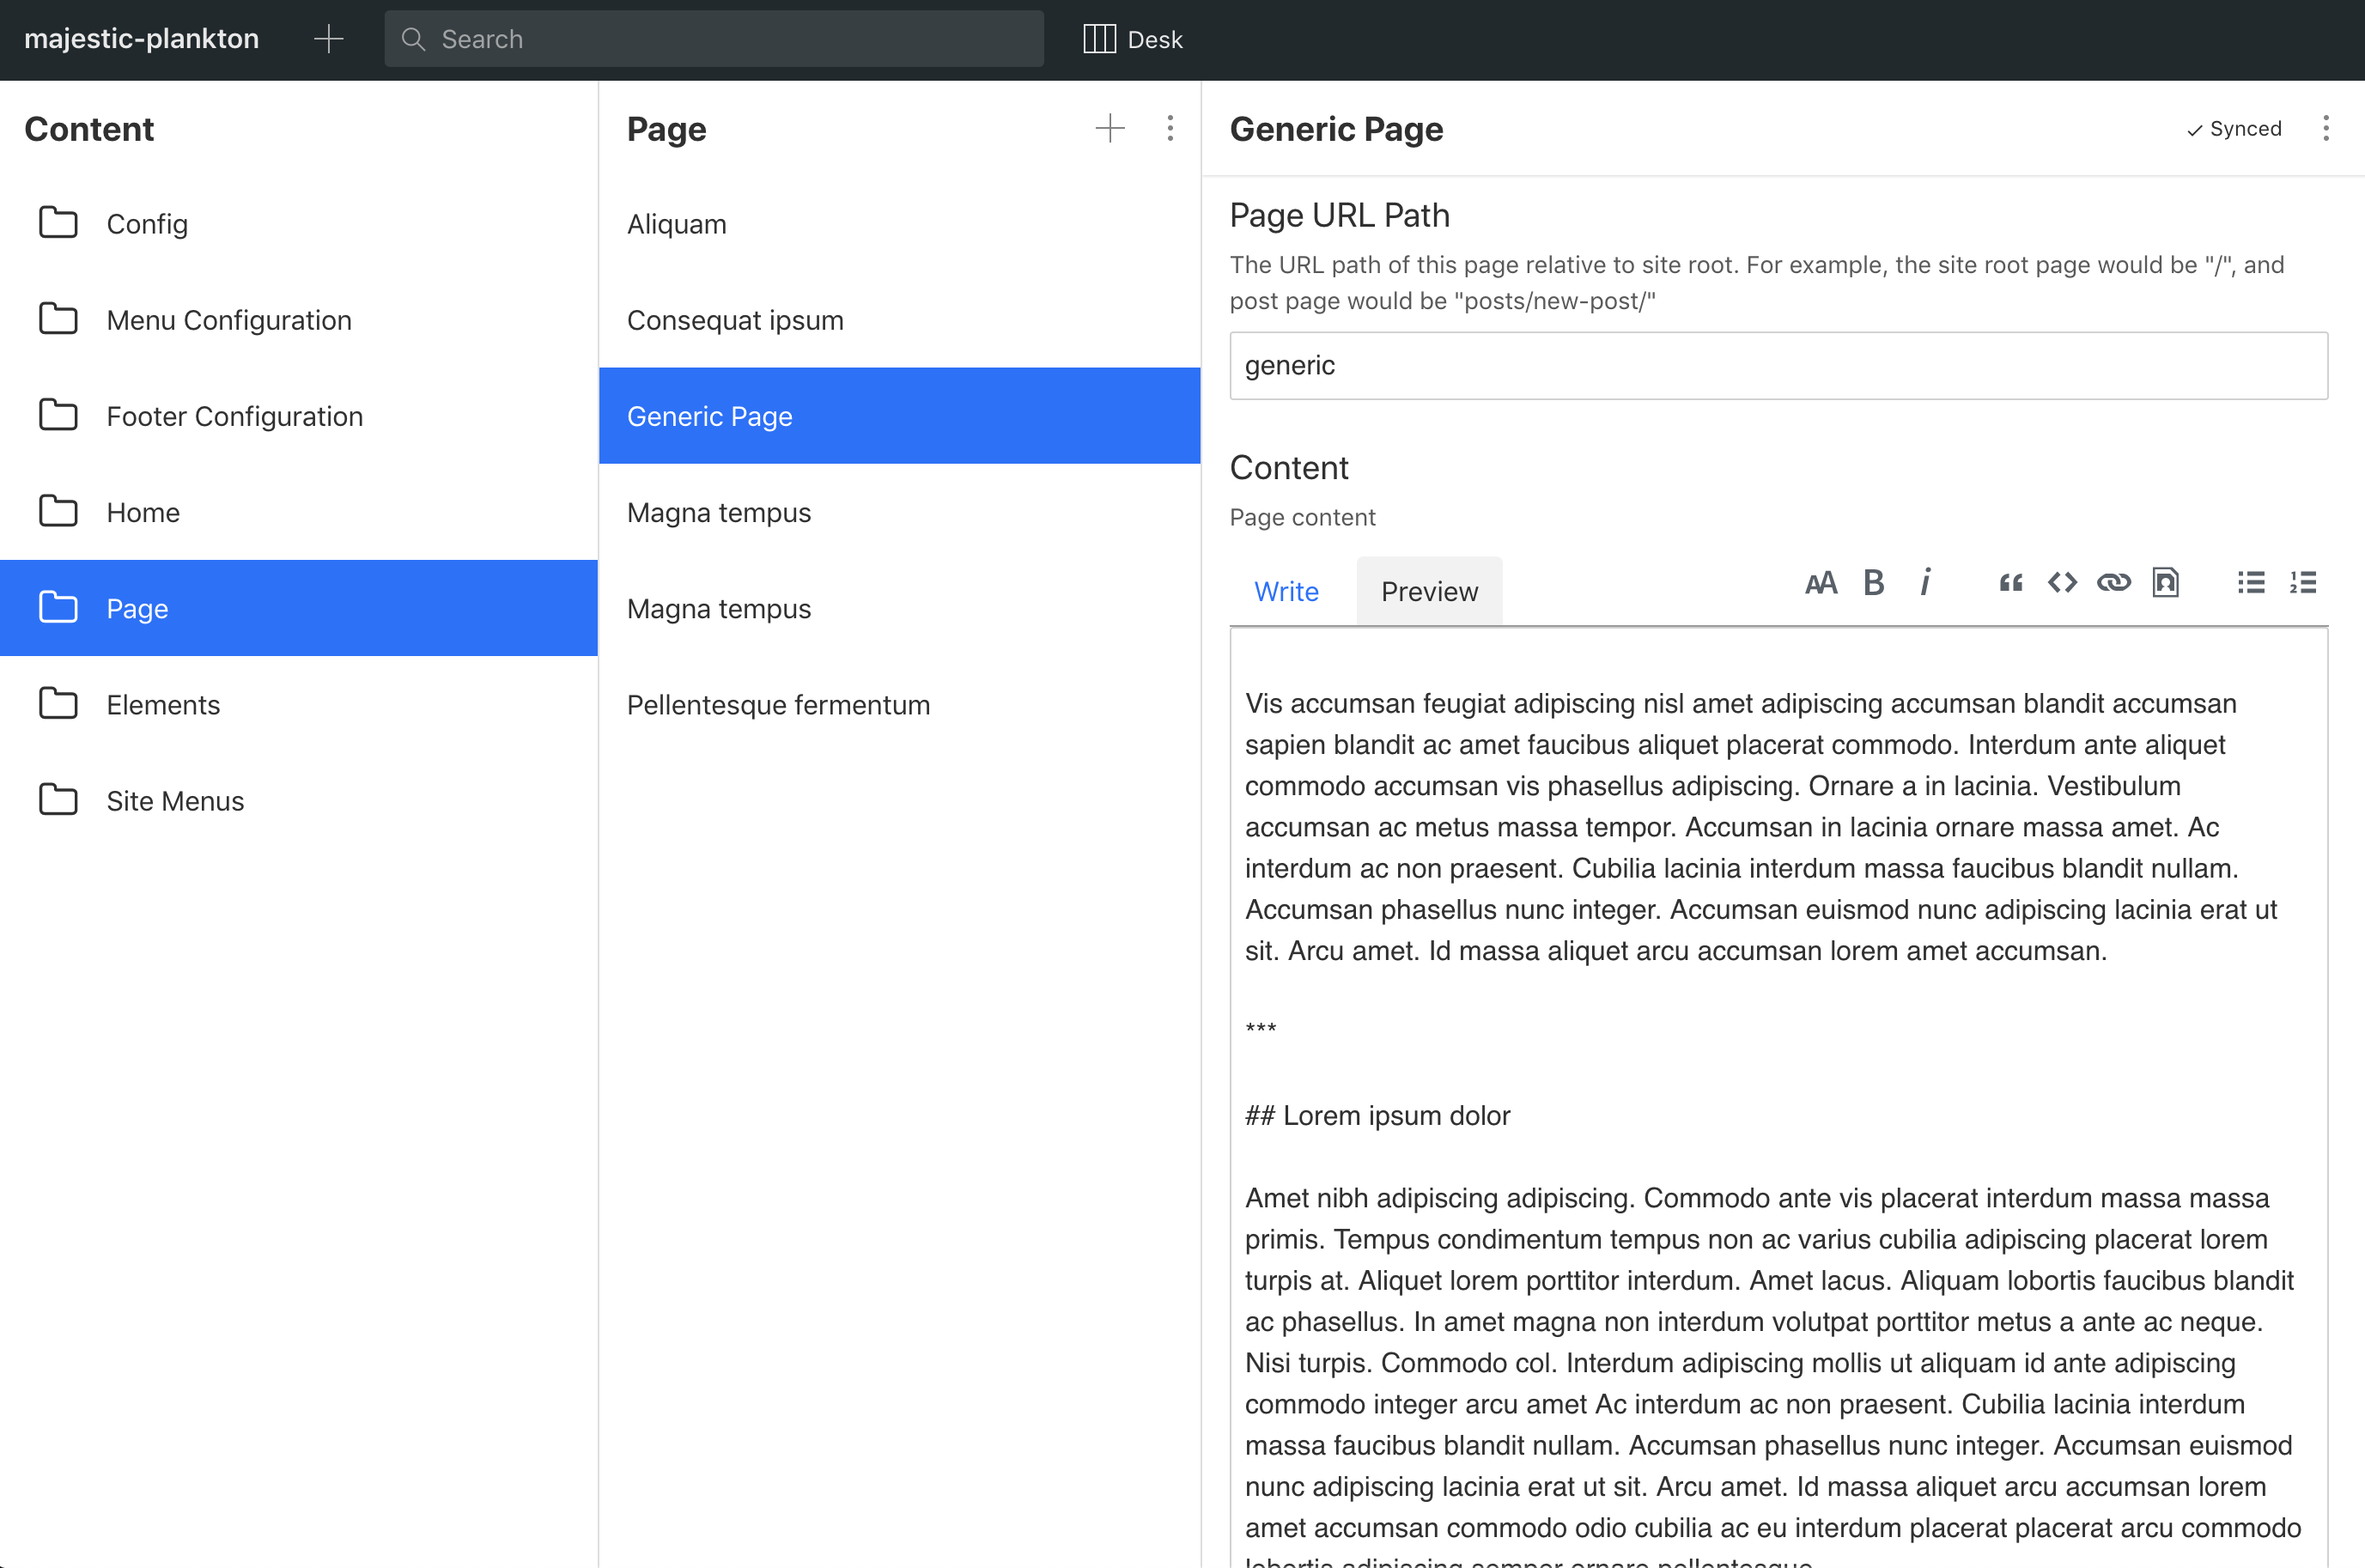Create new Page document with plus icon
Screen dimensions: 2365x1568
click(1110, 128)
